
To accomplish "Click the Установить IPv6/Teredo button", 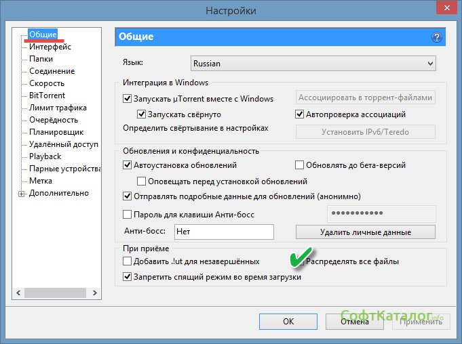I will (x=366, y=132).
